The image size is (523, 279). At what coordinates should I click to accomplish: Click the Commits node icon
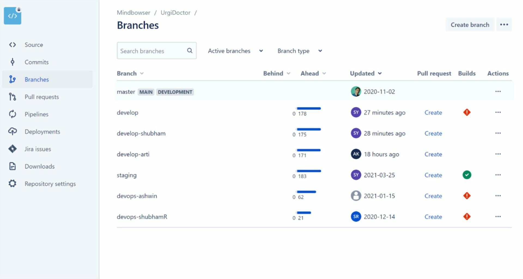(13, 62)
